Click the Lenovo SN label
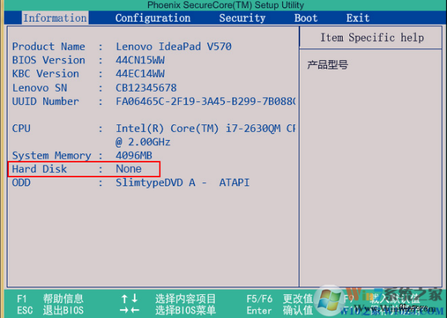 (x=39, y=88)
